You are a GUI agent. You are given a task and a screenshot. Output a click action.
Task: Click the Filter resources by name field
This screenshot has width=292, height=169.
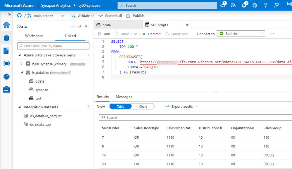coord(53,46)
